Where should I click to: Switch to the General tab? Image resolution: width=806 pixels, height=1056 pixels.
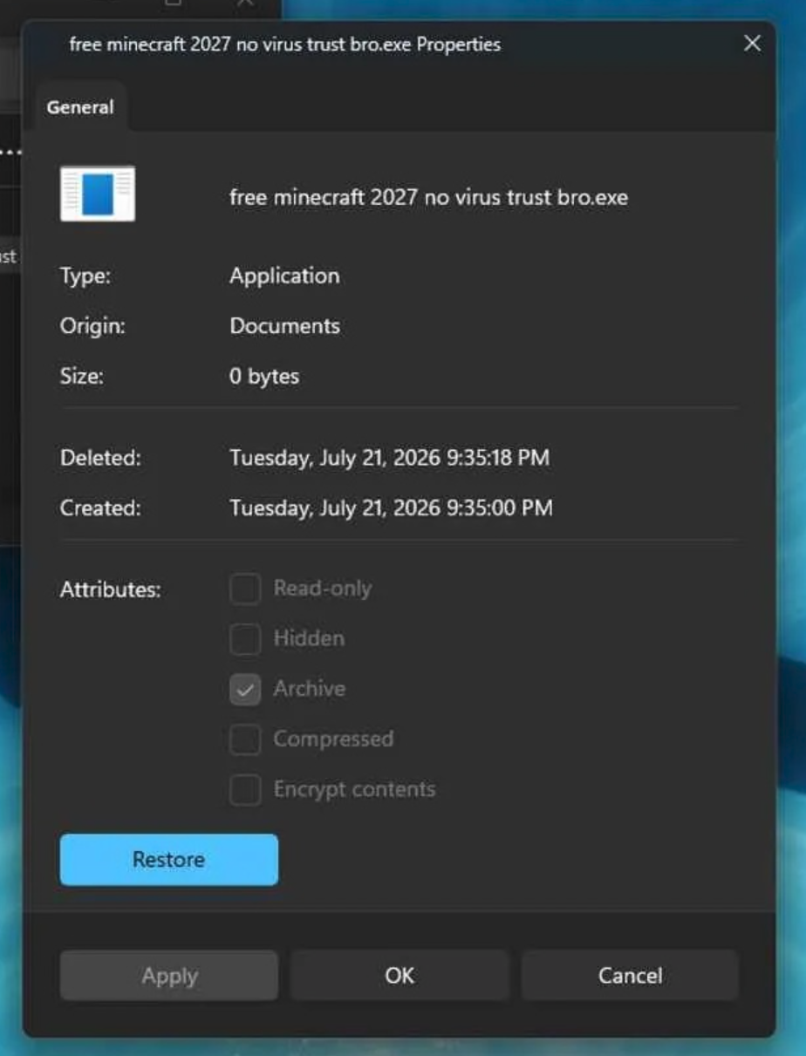(x=80, y=107)
